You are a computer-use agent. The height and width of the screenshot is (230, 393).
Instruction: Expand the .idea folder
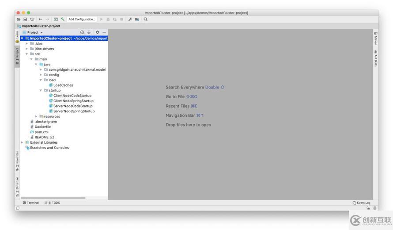[26, 44]
